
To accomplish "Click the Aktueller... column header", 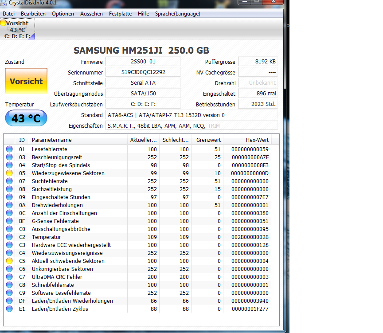I will point(143,140).
